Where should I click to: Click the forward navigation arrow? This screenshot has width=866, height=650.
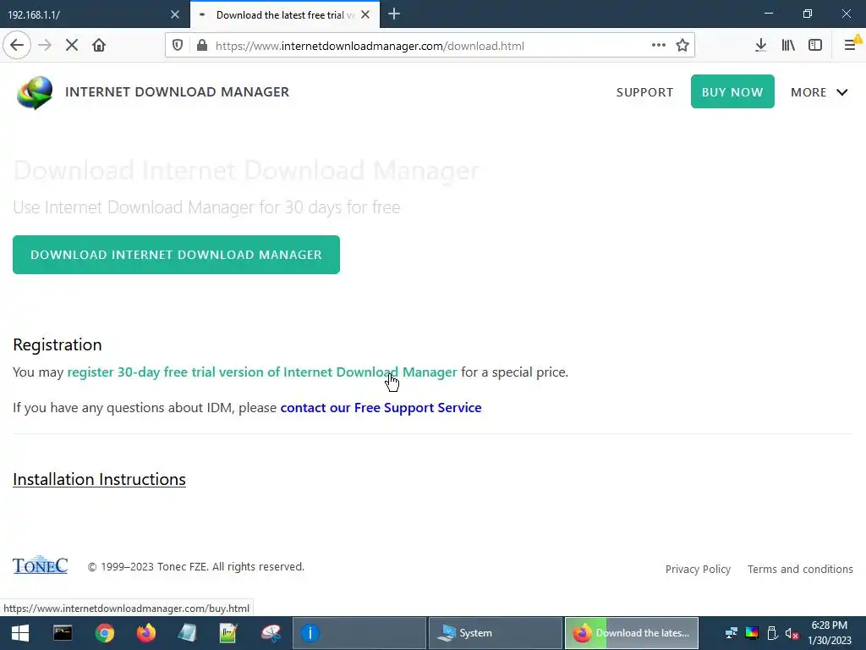46,46
